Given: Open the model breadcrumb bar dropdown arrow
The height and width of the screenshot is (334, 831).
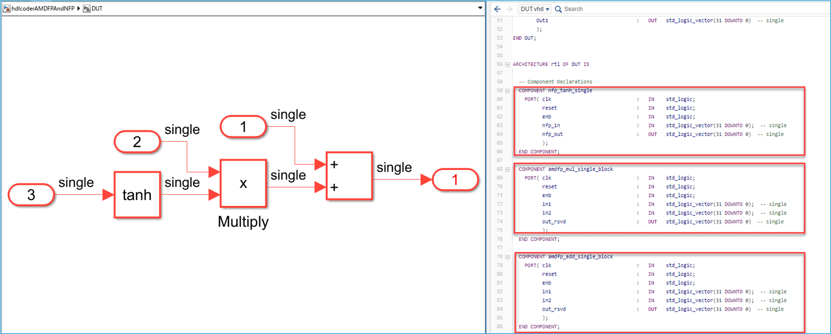Looking at the screenshot, I should [480, 8].
